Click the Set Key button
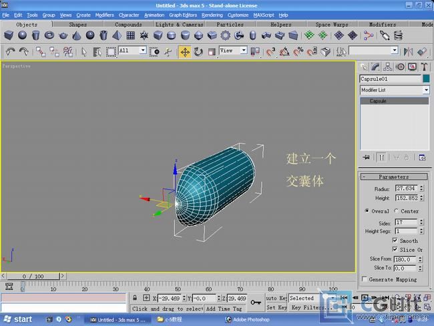This screenshot has height=326, width=434. click(276, 307)
